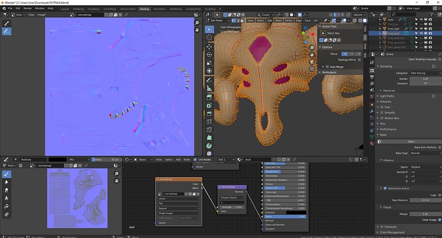Image resolution: width=442 pixels, height=238 pixels.
Task: Expand the Light Paths panel
Action: [387, 97]
